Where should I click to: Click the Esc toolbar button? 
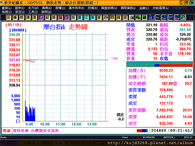coord(157,18)
